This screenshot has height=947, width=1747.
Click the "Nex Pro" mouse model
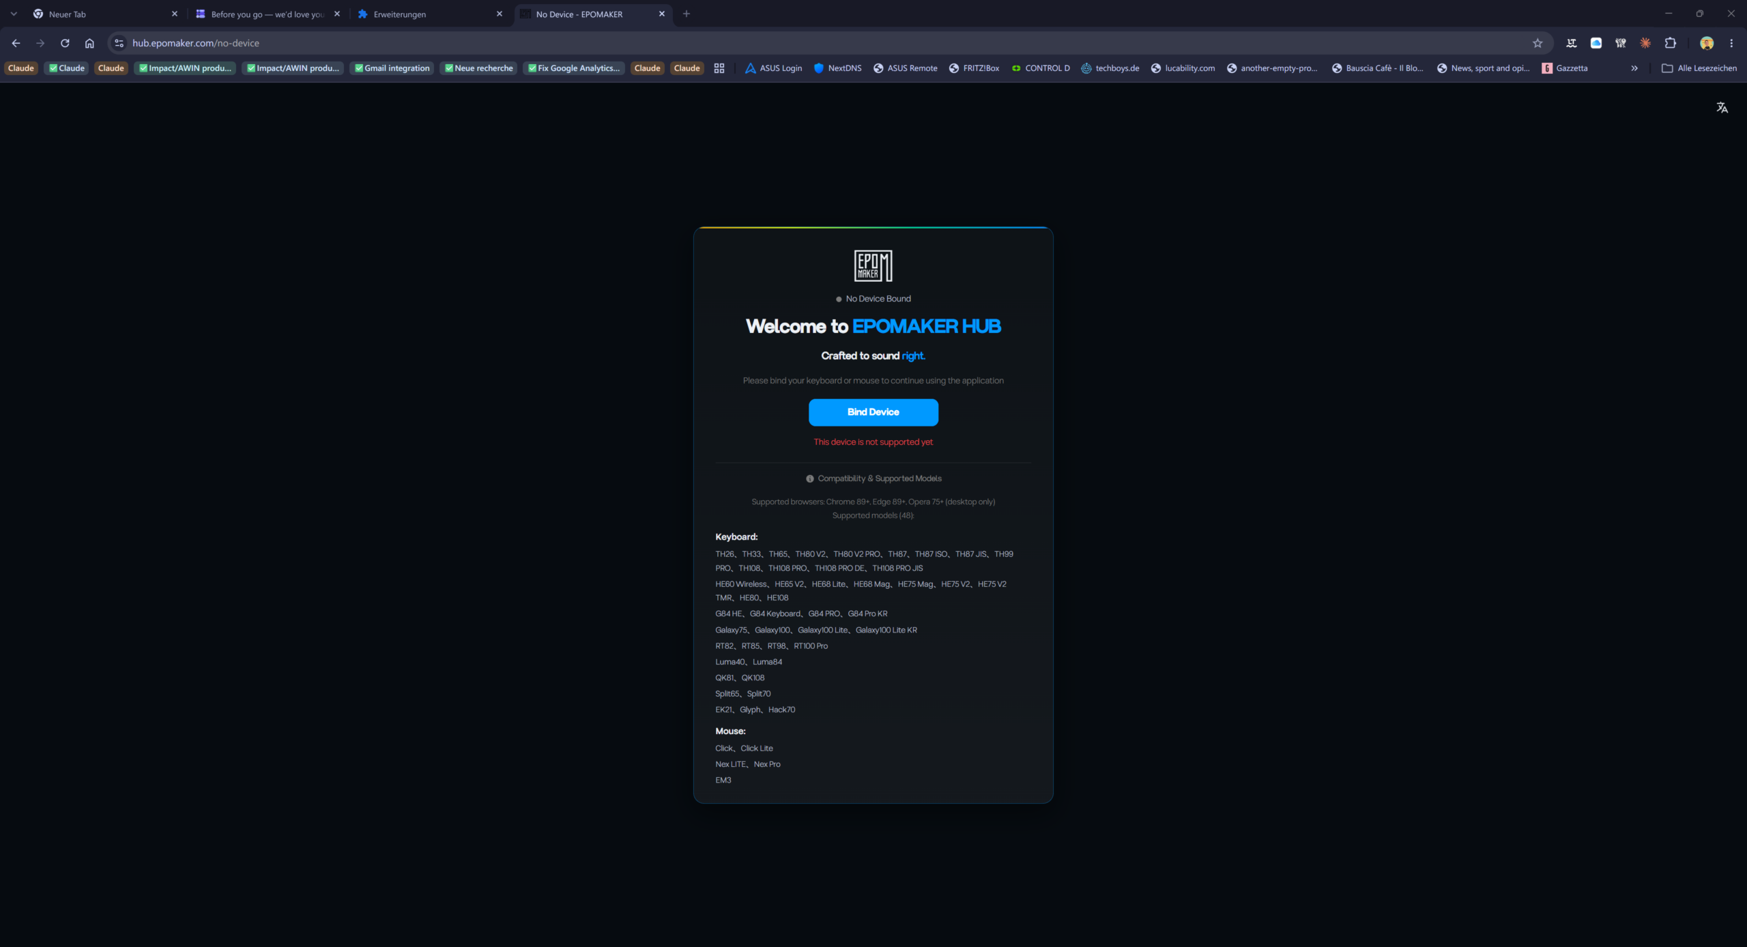(767, 764)
